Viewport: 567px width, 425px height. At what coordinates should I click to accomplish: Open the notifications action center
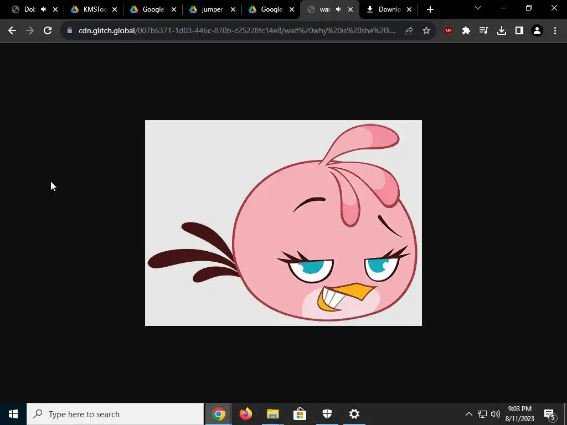(550, 414)
